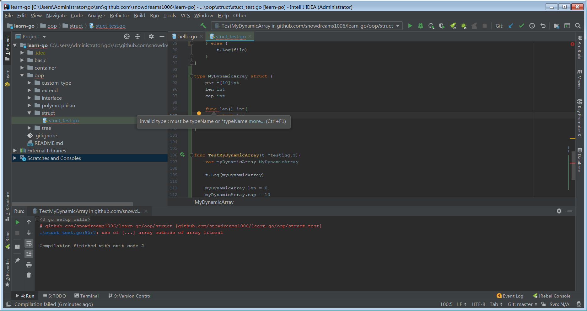Run the TestMyDynamicArray configuration
The width and height of the screenshot is (587, 311).
pyautogui.click(x=410, y=26)
